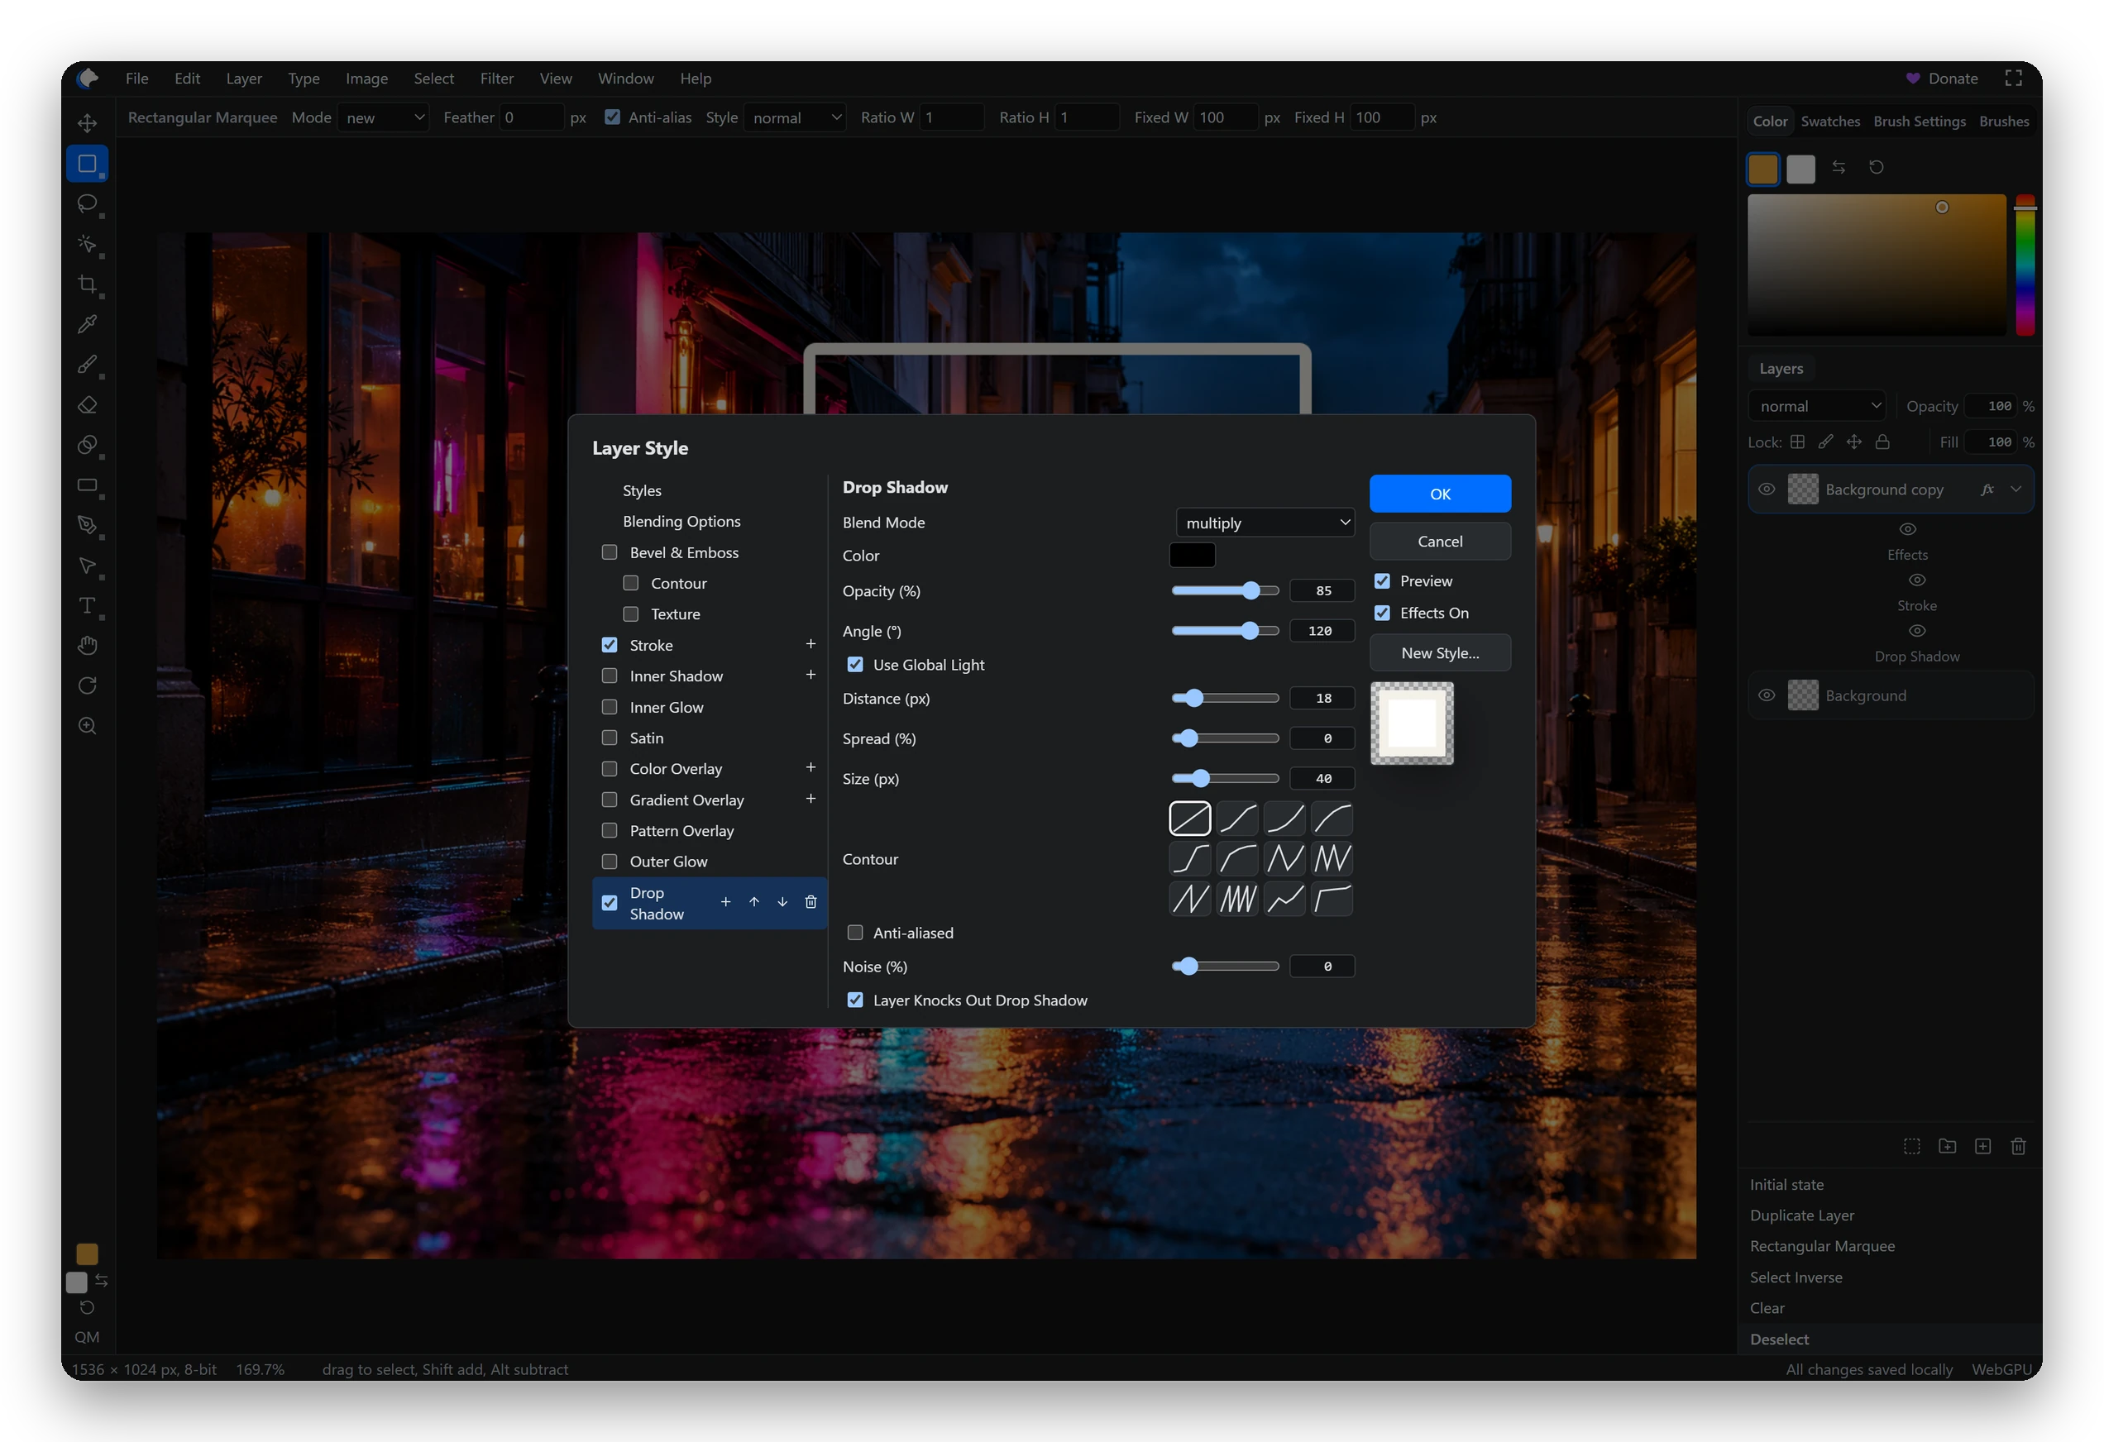Open the Image menu
This screenshot has width=2104, height=1442.
point(366,79)
